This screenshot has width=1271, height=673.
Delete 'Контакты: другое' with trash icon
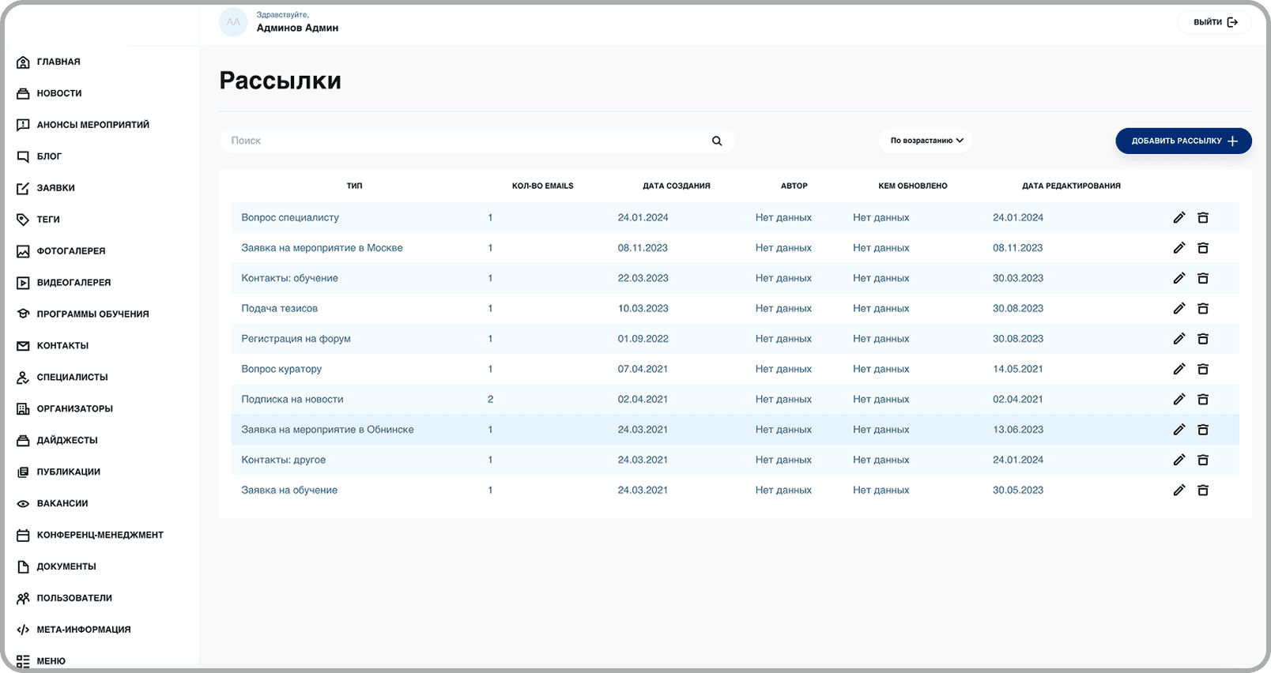click(x=1203, y=460)
